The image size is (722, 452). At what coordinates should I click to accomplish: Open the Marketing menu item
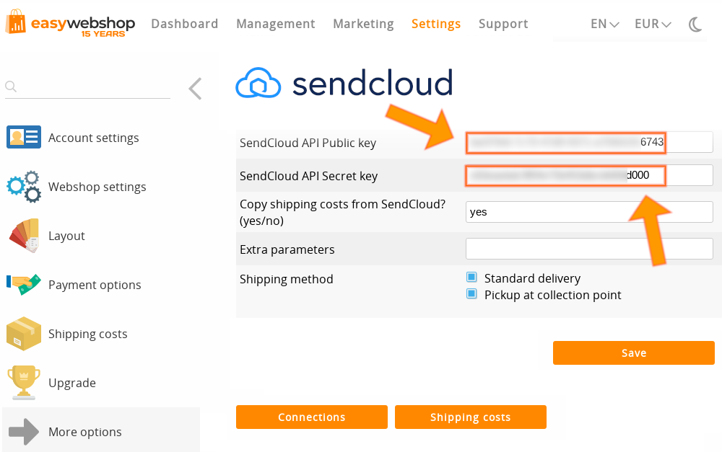tap(363, 24)
